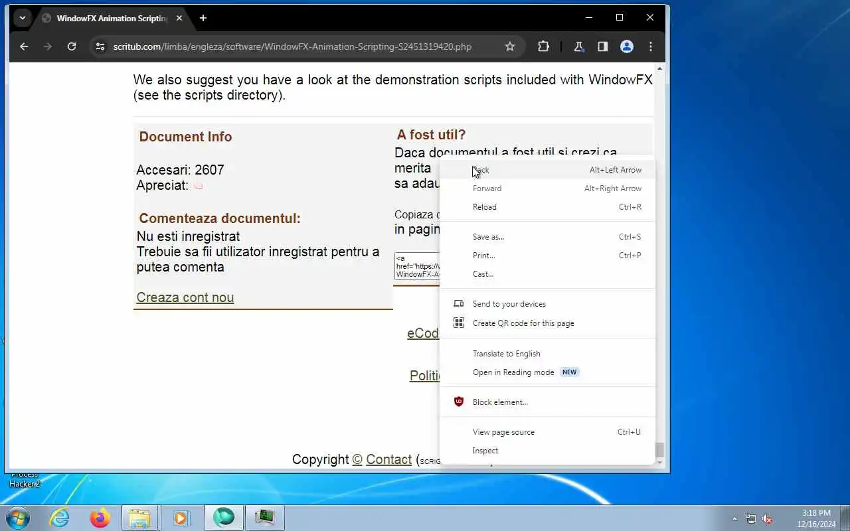850x531 pixels.
Task: Show hidden tray icons arrow
Action: [734, 518]
